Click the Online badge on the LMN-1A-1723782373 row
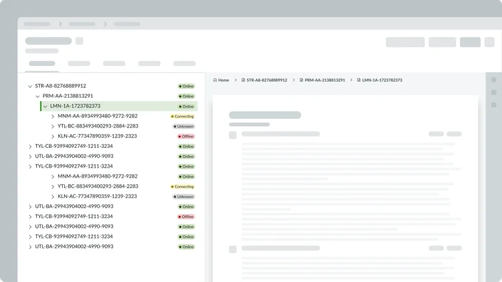Screen dimensions: 502x282 tap(186, 106)
